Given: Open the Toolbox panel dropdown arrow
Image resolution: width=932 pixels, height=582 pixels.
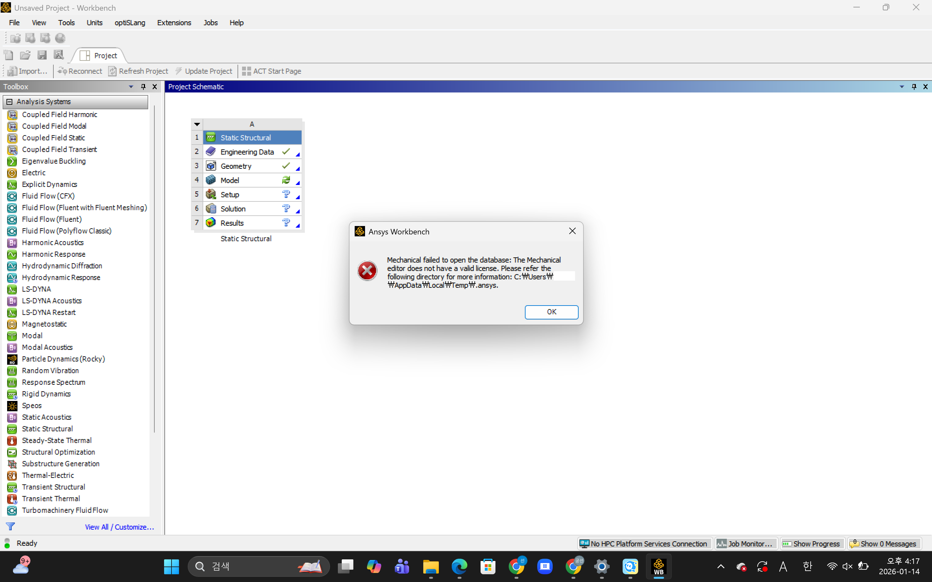Looking at the screenshot, I should point(131,87).
